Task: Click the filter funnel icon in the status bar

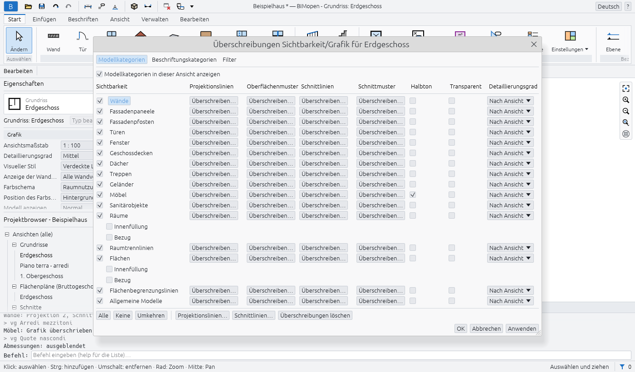Action: coord(622,367)
